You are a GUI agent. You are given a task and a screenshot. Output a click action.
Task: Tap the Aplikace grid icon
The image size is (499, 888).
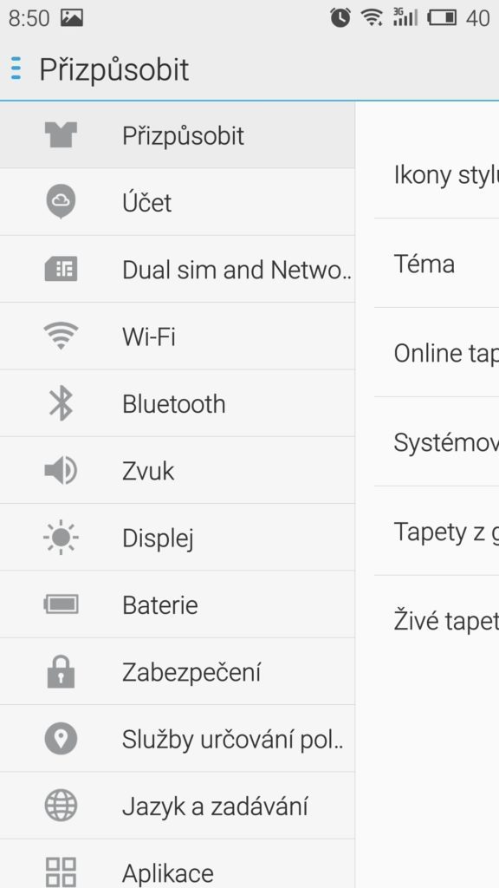61,872
